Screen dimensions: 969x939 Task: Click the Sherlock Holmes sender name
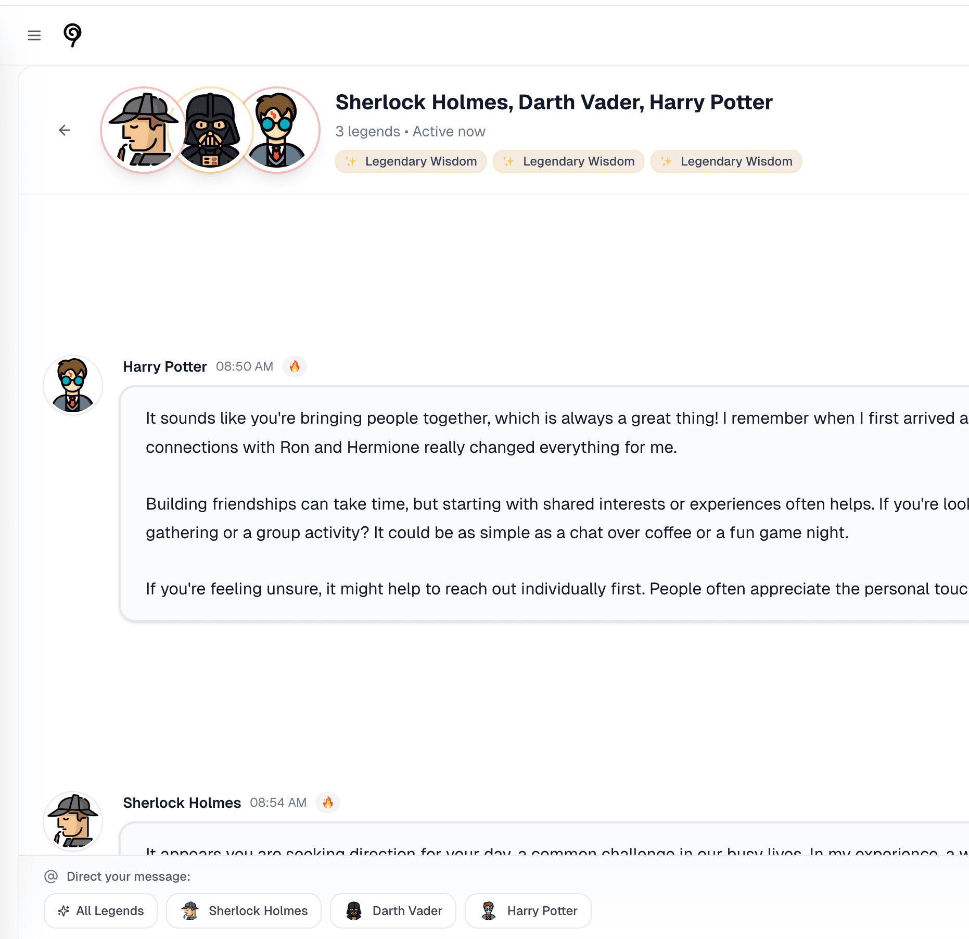pos(182,803)
